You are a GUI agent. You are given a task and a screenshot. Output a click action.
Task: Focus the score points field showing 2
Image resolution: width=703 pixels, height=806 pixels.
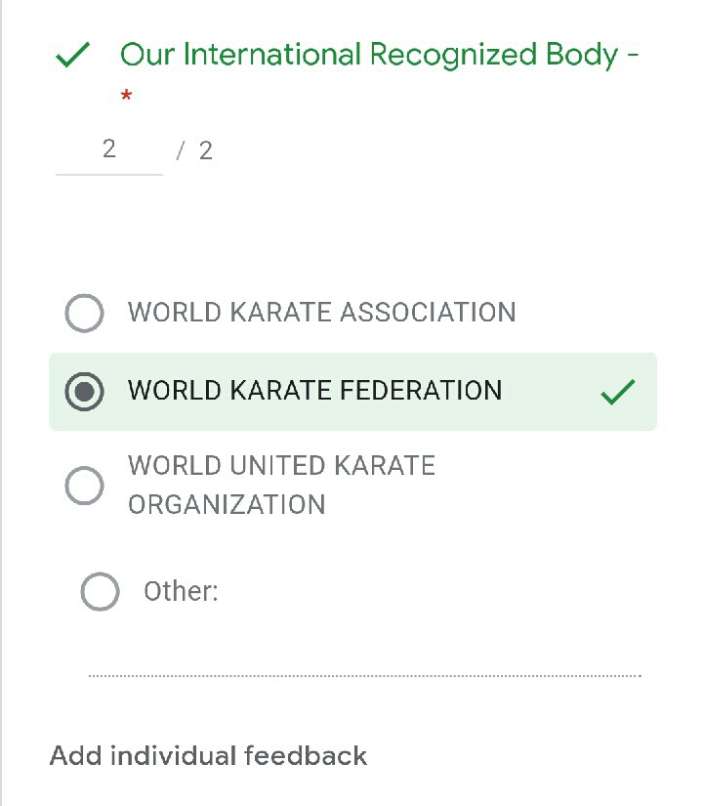[108, 149]
